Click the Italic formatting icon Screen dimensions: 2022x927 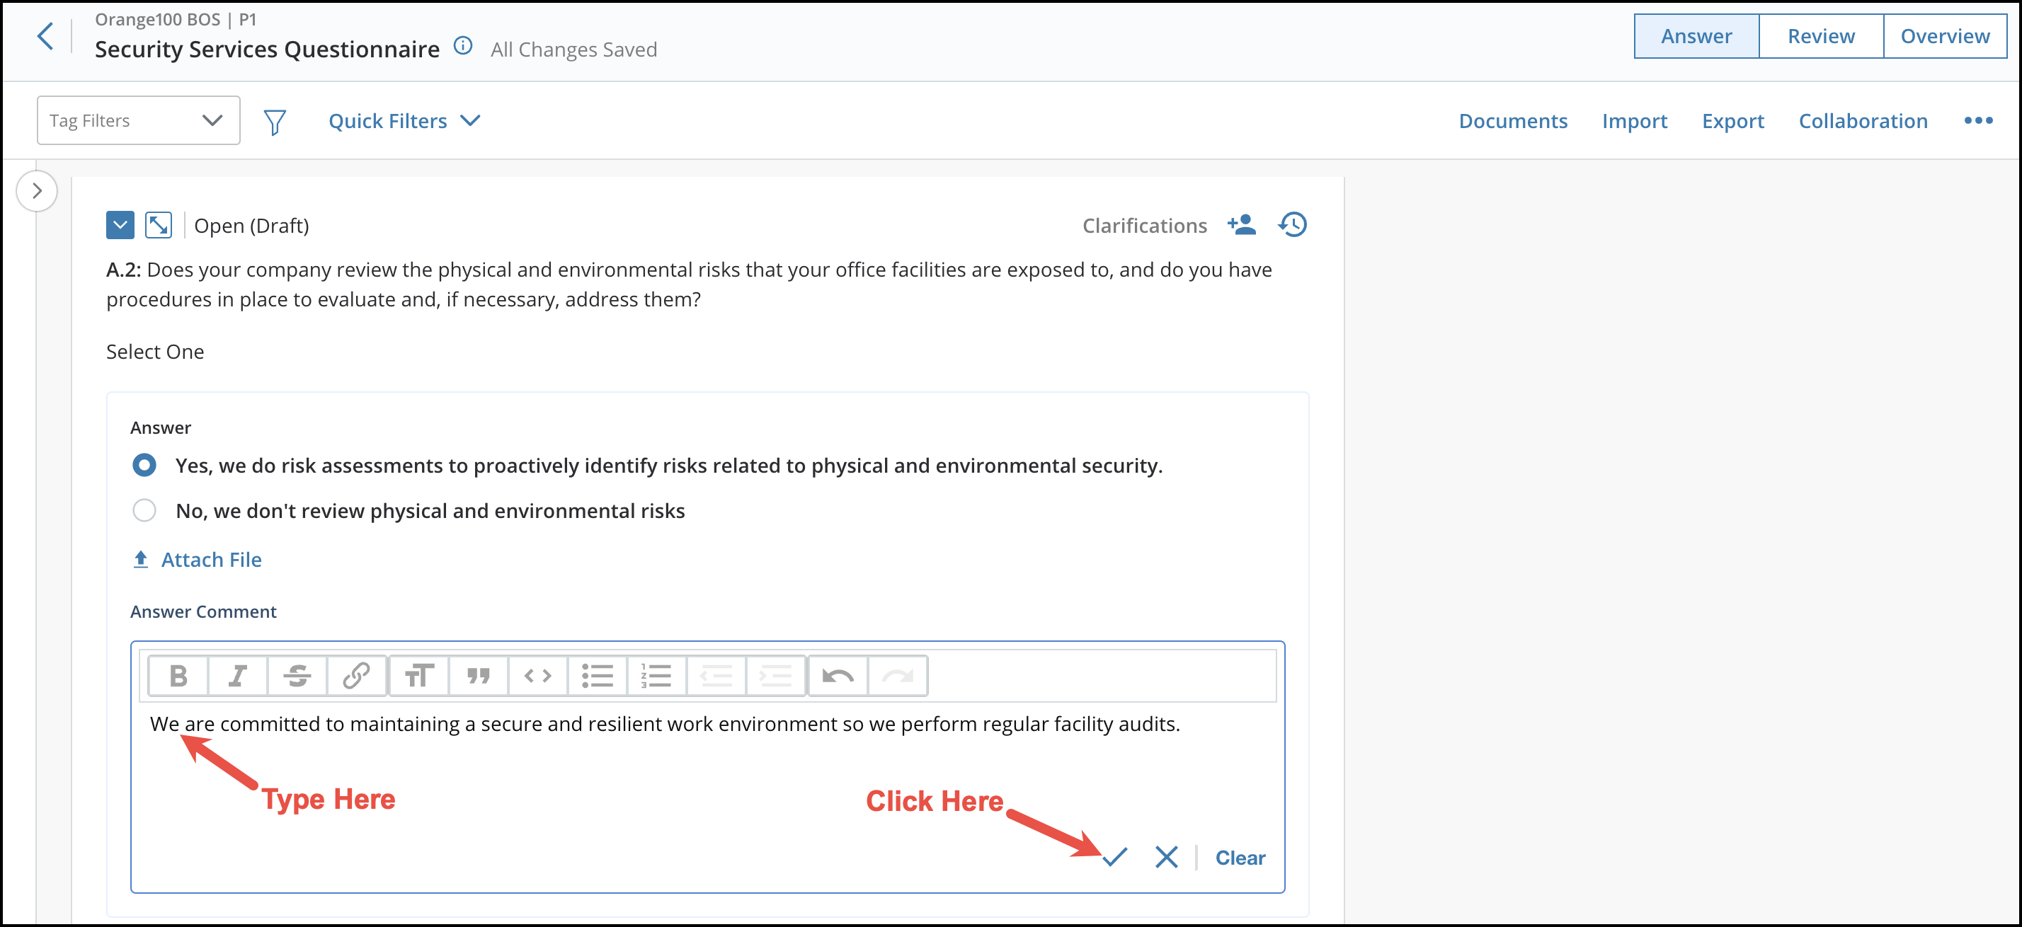click(237, 675)
